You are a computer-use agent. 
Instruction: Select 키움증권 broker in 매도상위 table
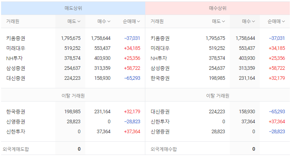pyautogui.click(x=16, y=38)
